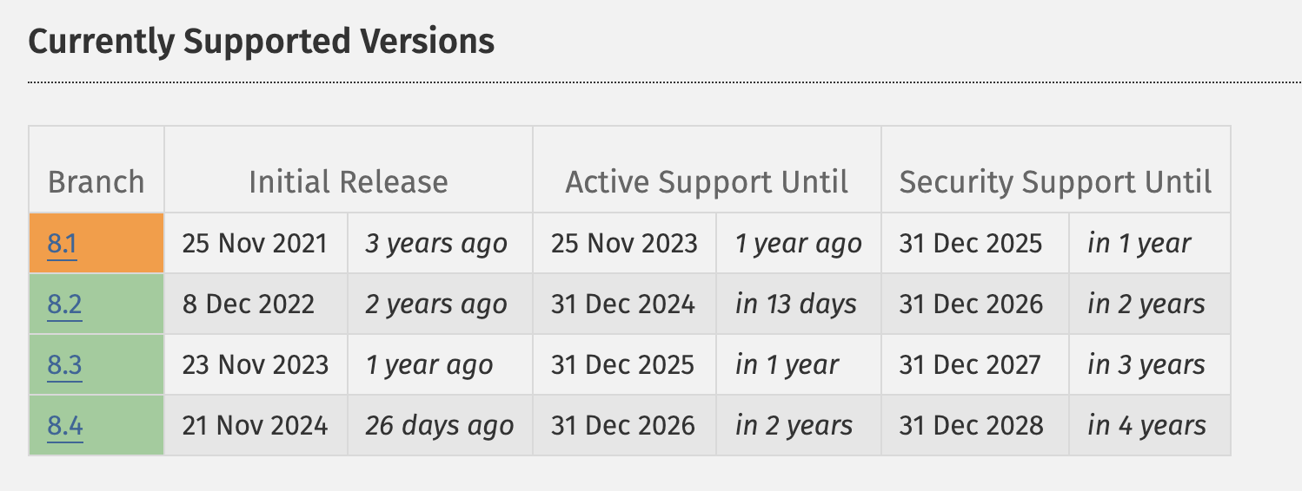Click the 8 Dec 2022 release date

249,304
